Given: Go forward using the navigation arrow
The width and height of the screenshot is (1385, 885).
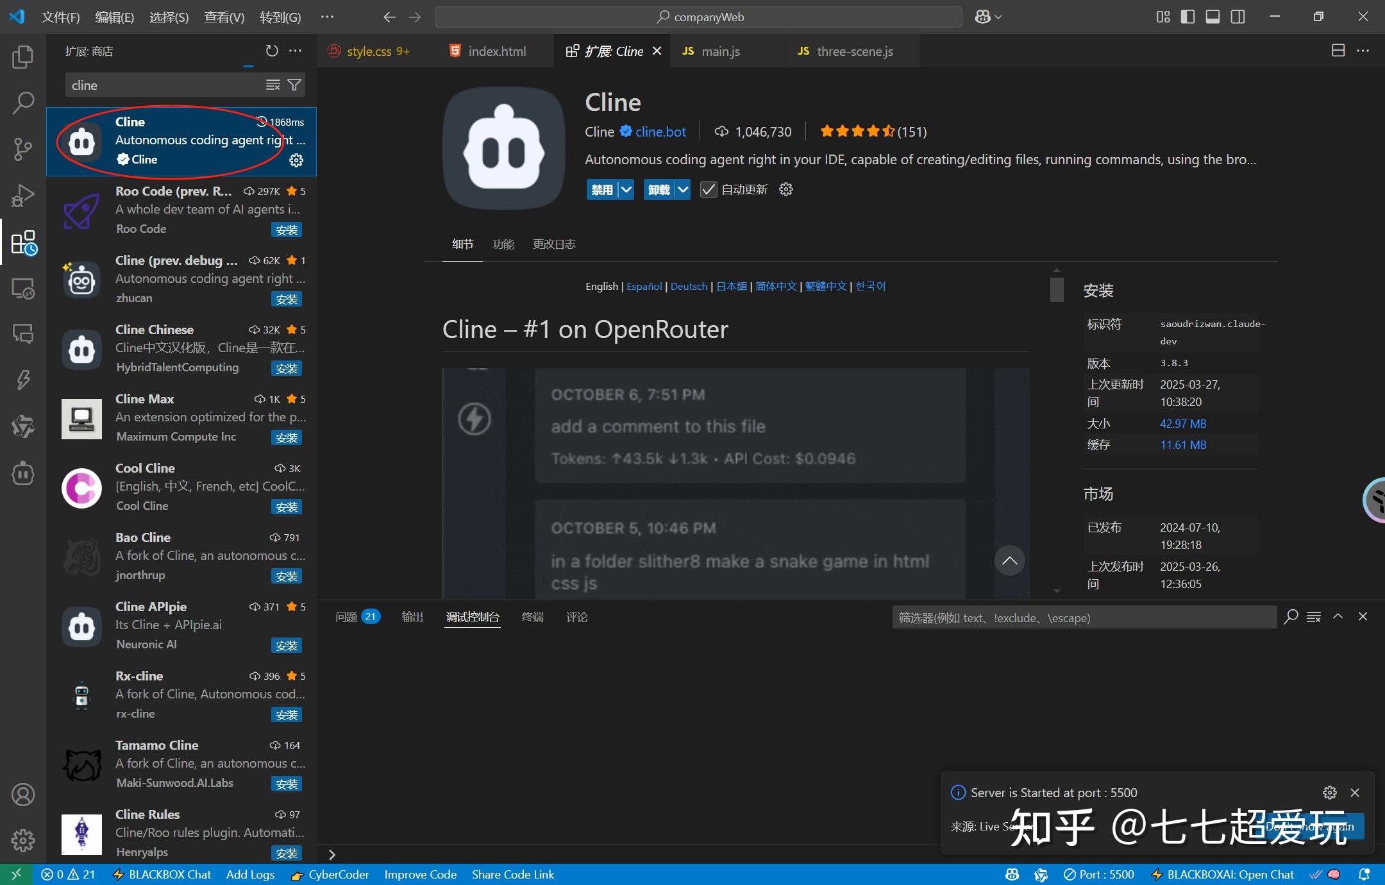Looking at the screenshot, I should (415, 17).
